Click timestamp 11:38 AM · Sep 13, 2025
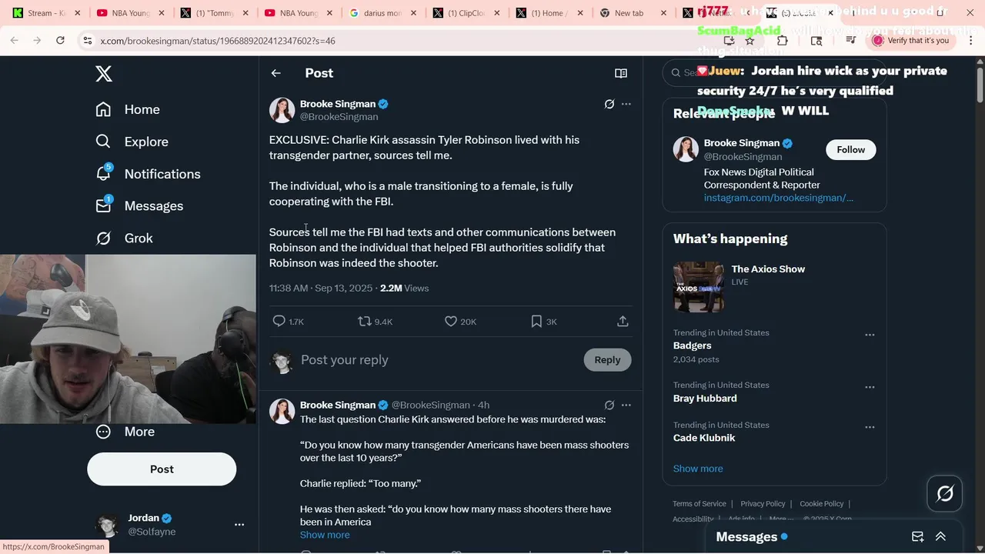 coord(321,288)
